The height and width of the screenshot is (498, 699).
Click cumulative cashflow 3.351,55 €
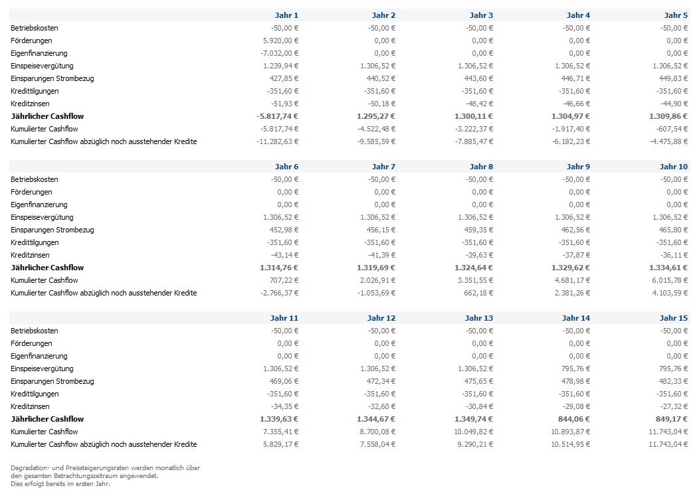coord(475,280)
